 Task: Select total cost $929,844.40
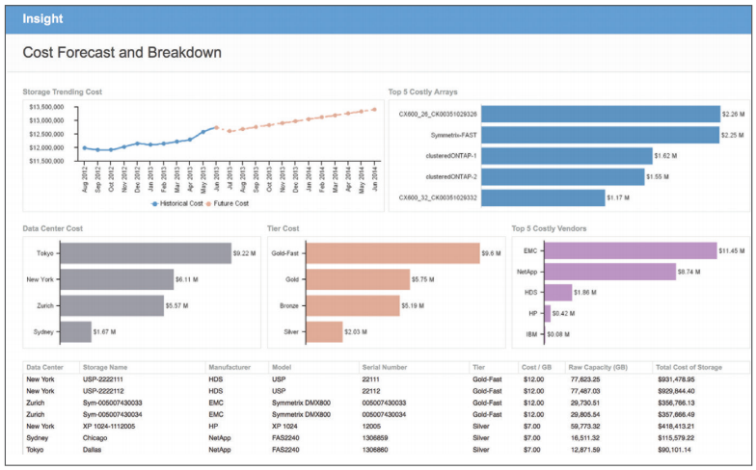[677, 391]
